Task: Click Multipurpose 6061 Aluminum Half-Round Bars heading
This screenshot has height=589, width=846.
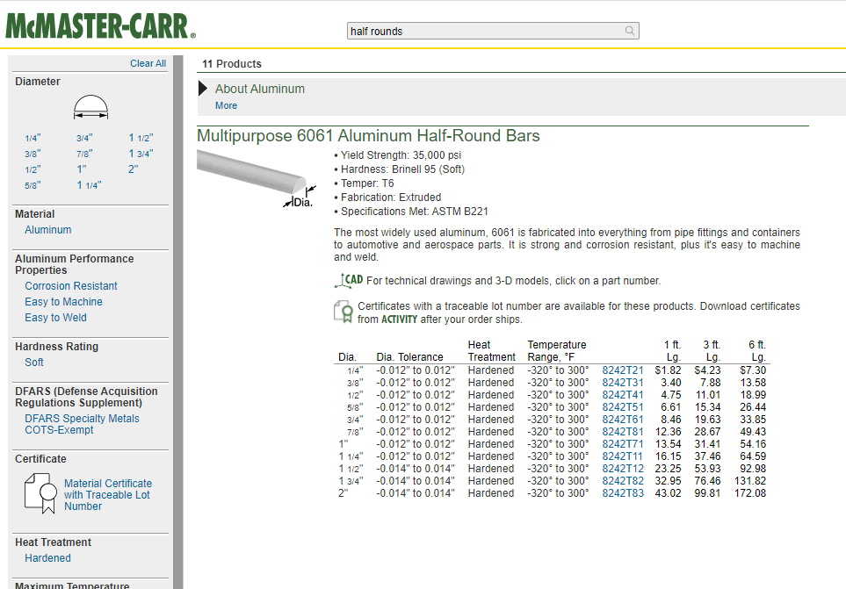Action: (368, 135)
